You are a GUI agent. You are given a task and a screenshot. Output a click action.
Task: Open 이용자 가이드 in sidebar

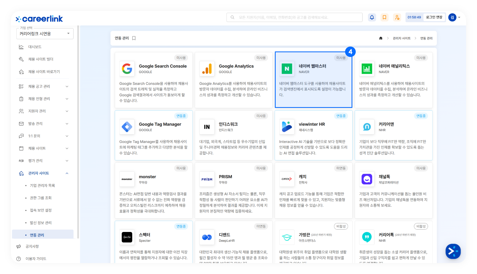pos(36,259)
